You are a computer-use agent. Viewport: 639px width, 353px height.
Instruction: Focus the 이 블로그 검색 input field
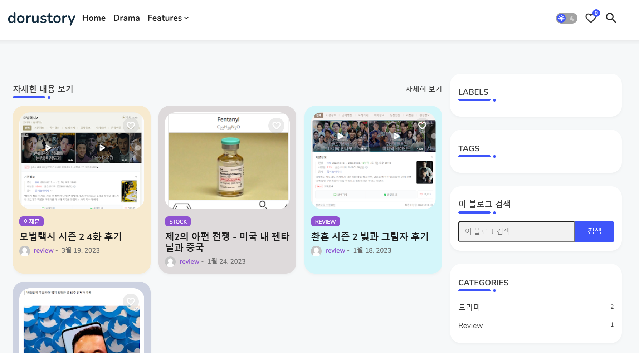pos(517,231)
